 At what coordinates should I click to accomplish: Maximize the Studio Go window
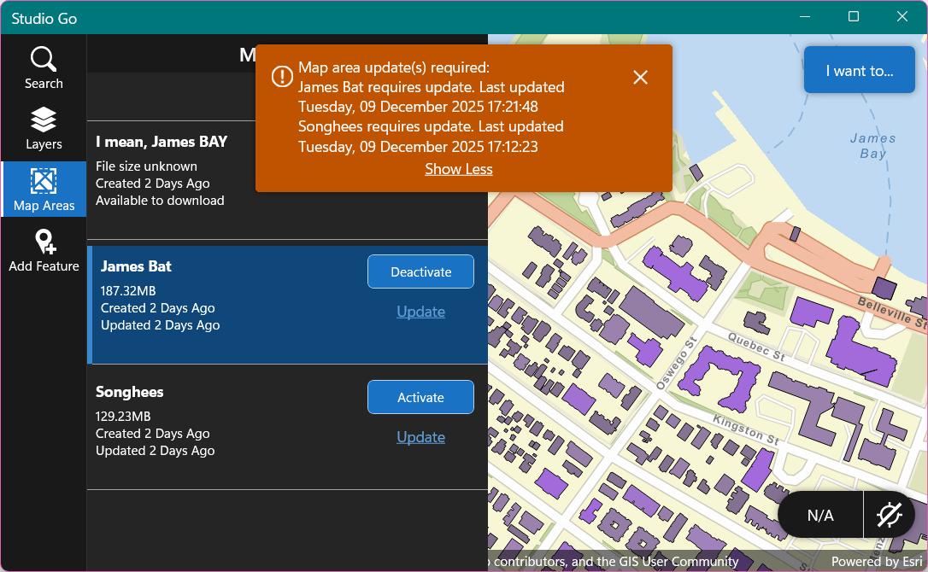[x=853, y=17]
